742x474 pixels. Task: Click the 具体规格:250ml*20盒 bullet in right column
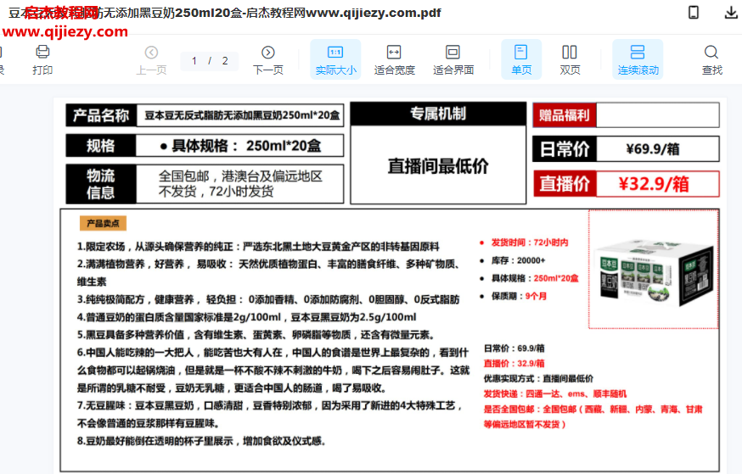(535, 278)
